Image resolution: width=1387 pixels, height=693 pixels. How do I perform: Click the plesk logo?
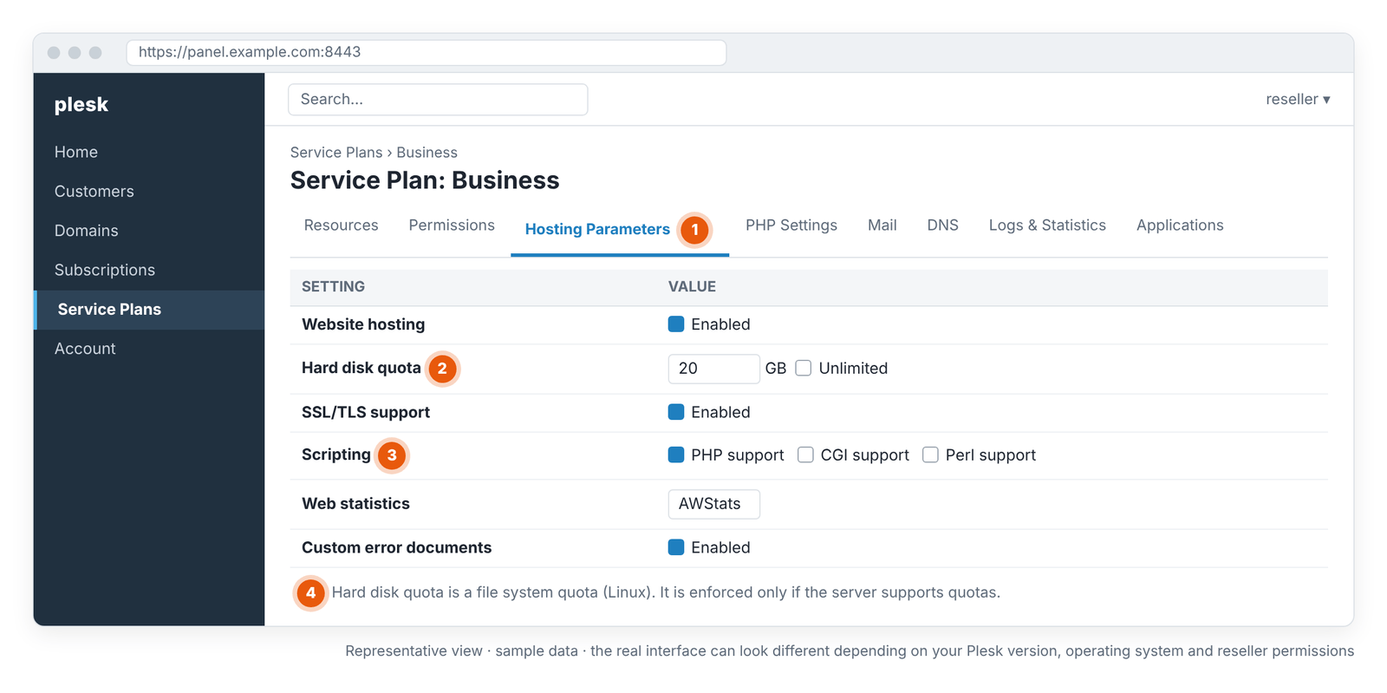coord(81,104)
